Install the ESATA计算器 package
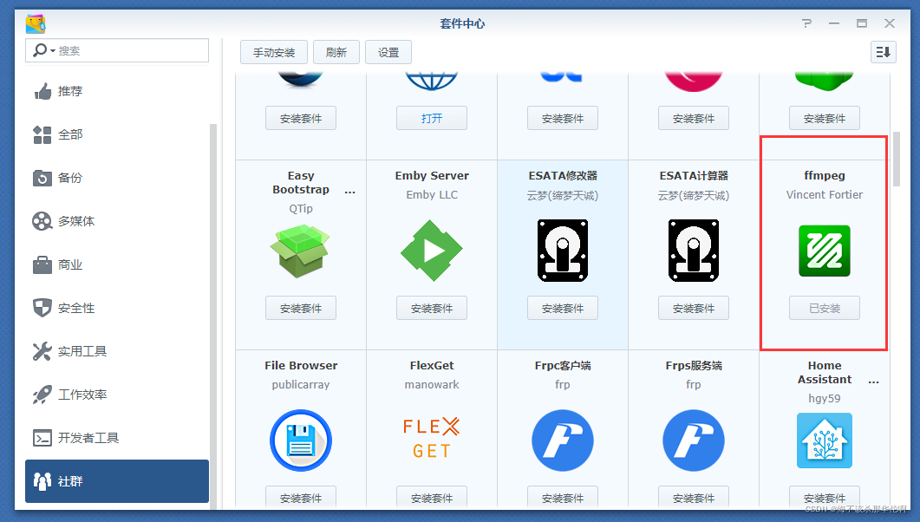Image resolution: width=920 pixels, height=522 pixels. click(x=694, y=308)
